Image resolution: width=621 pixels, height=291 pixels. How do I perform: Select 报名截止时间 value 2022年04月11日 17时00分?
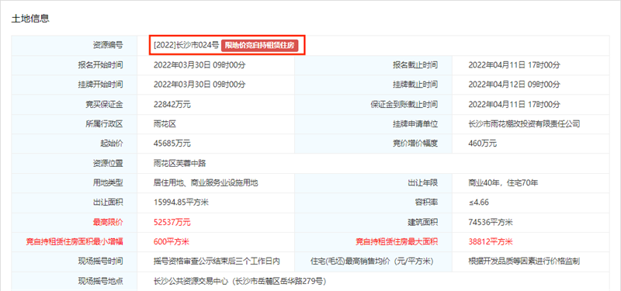514,65
